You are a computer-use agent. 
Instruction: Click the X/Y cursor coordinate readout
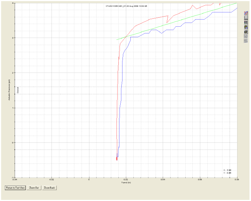pos(227,172)
